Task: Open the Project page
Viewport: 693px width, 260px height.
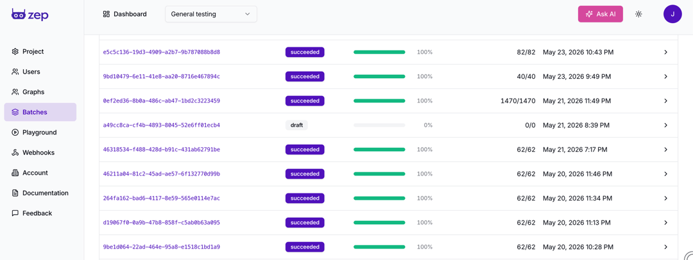Action: [x=40, y=52]
